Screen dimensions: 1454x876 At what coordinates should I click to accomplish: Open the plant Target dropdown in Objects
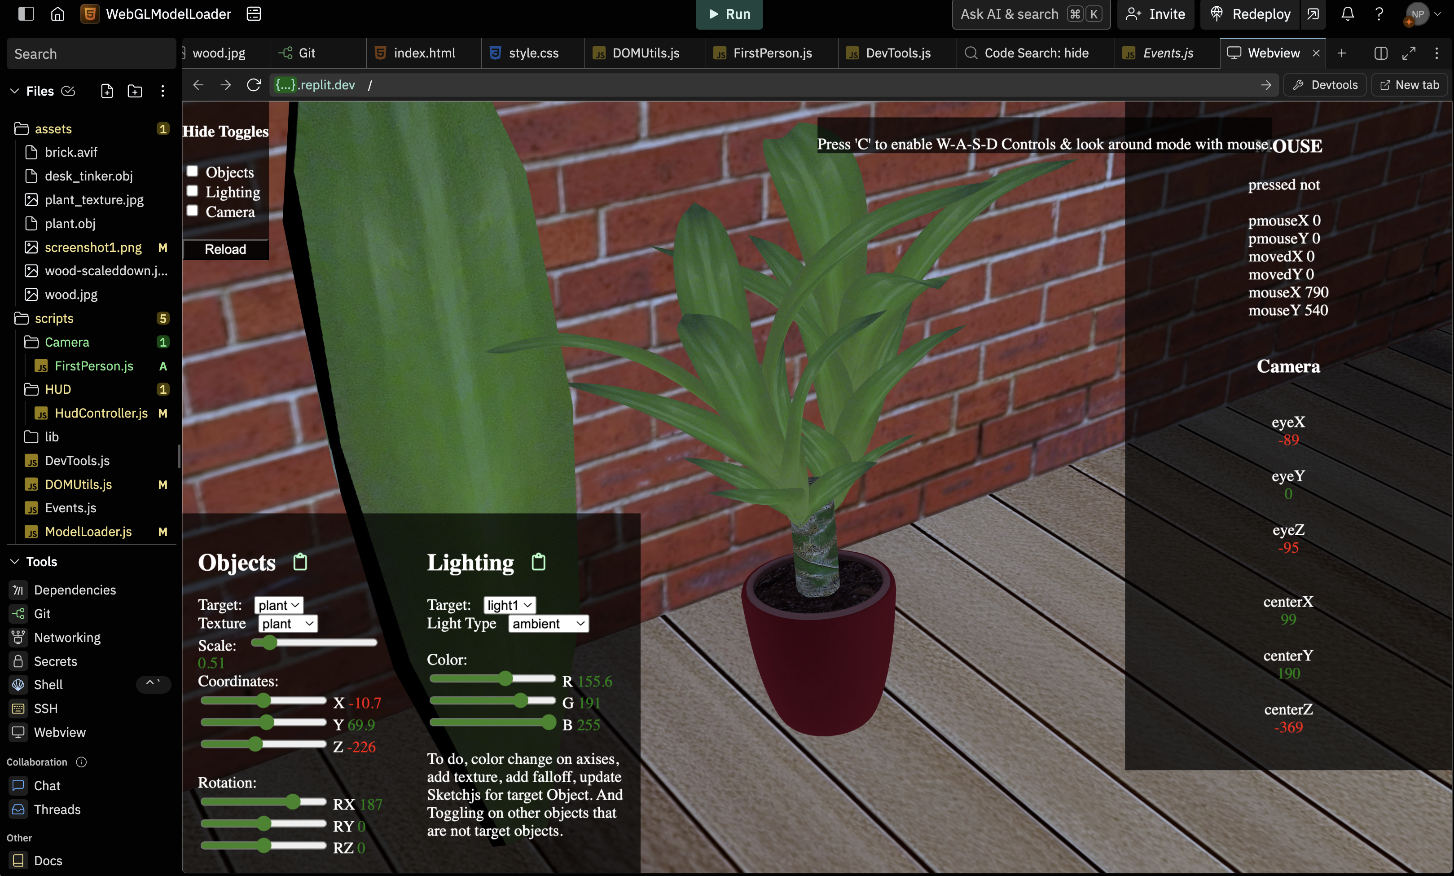click(x=278, y=605)
